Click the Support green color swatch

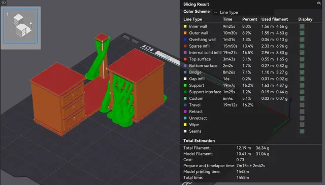pyautogui.click(x=185, y=85)
